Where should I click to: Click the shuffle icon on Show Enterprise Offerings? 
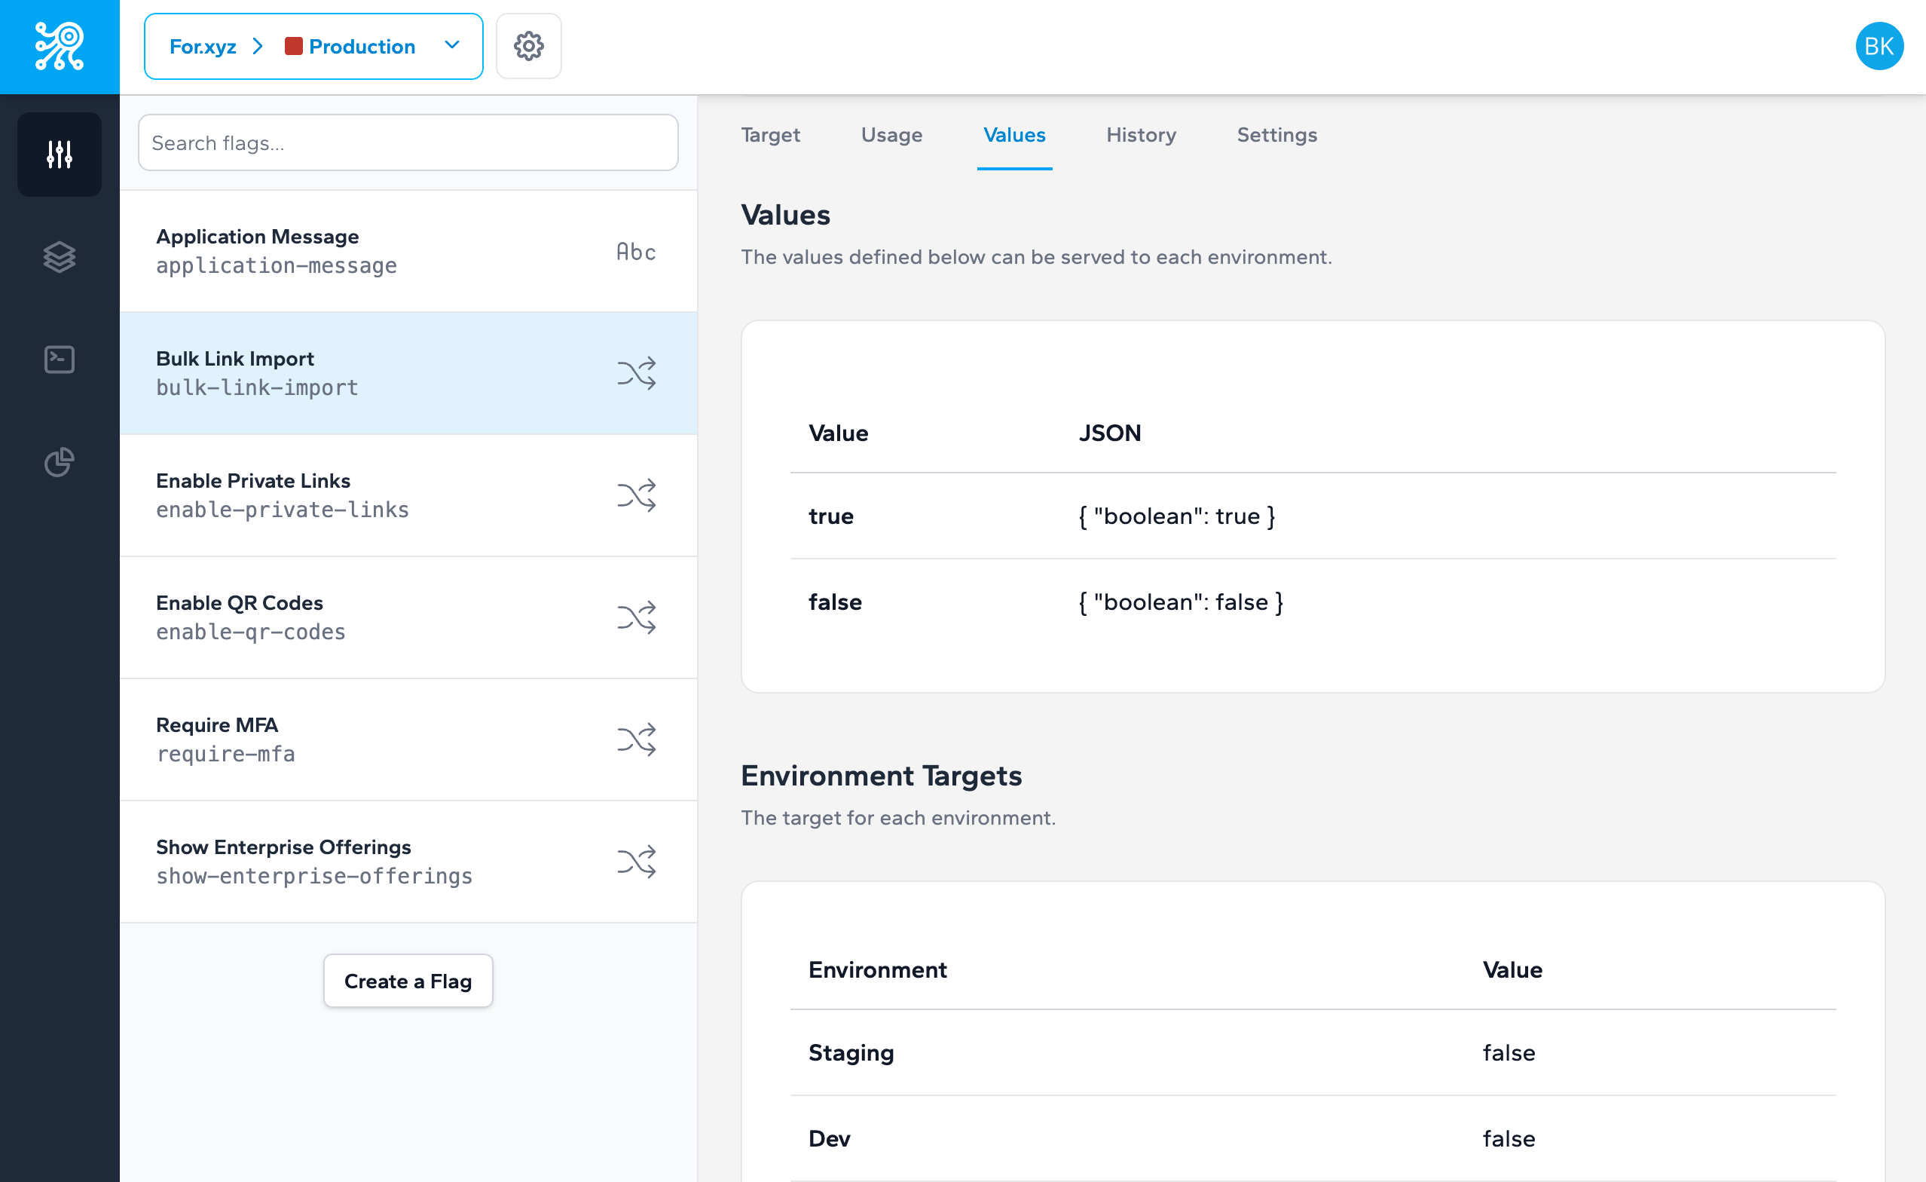coord(637,861)
